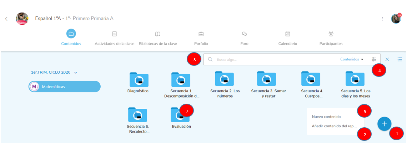
Task: Open the user profile avatar with notification
Action: (x=396, y=19)
